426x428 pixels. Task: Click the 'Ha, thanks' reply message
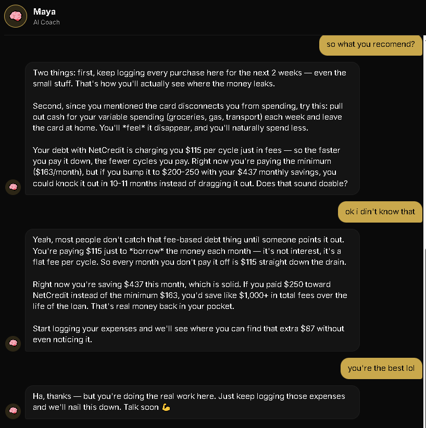coord(192,402)
